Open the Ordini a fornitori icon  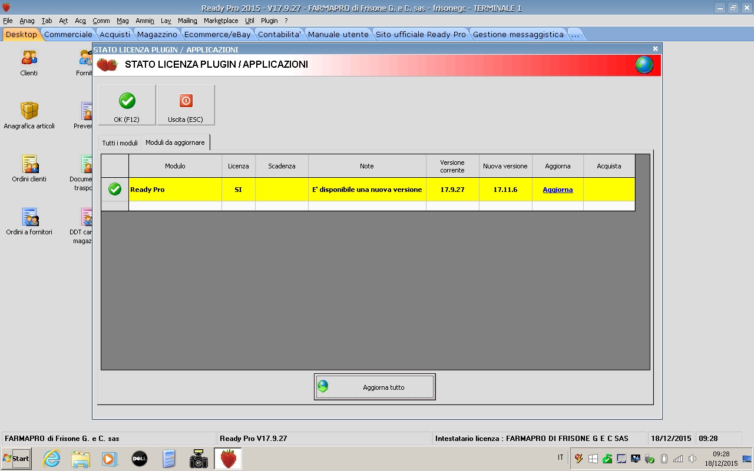(29, 221)
